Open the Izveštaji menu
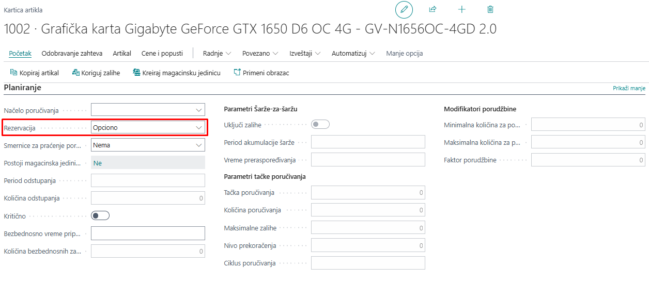 click(305, 53)
